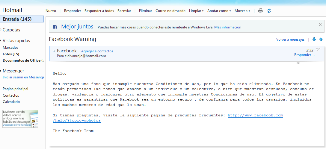326x149 pixels.
Task: Open the Anotar como dropdown
Action: (219, 11)
